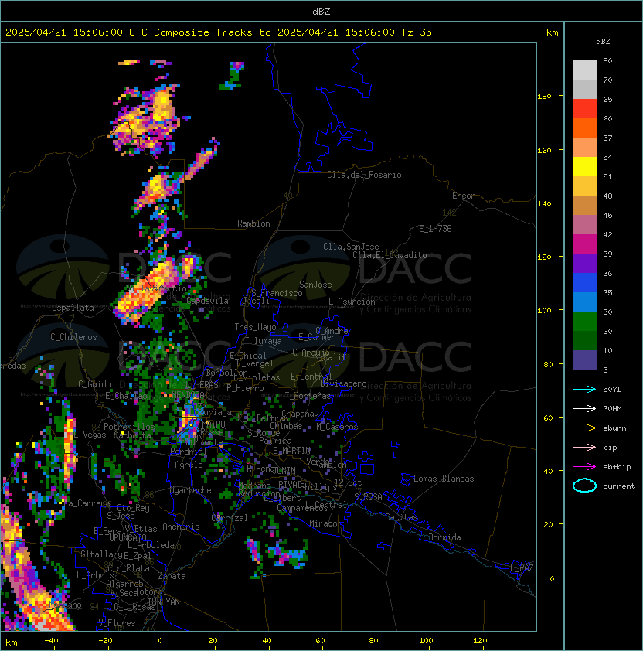Pick the purple 39–36 dBZ swatch
The height and width of the screenshot is (651, 643).
[584, 263]
